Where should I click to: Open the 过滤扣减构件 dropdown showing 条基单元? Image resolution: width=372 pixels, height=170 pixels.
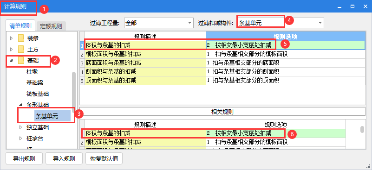tap(281, 23)
